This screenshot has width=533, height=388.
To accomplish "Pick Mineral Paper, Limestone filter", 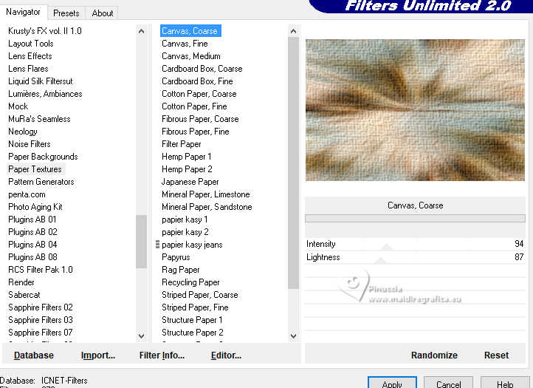I will (206, 194).
